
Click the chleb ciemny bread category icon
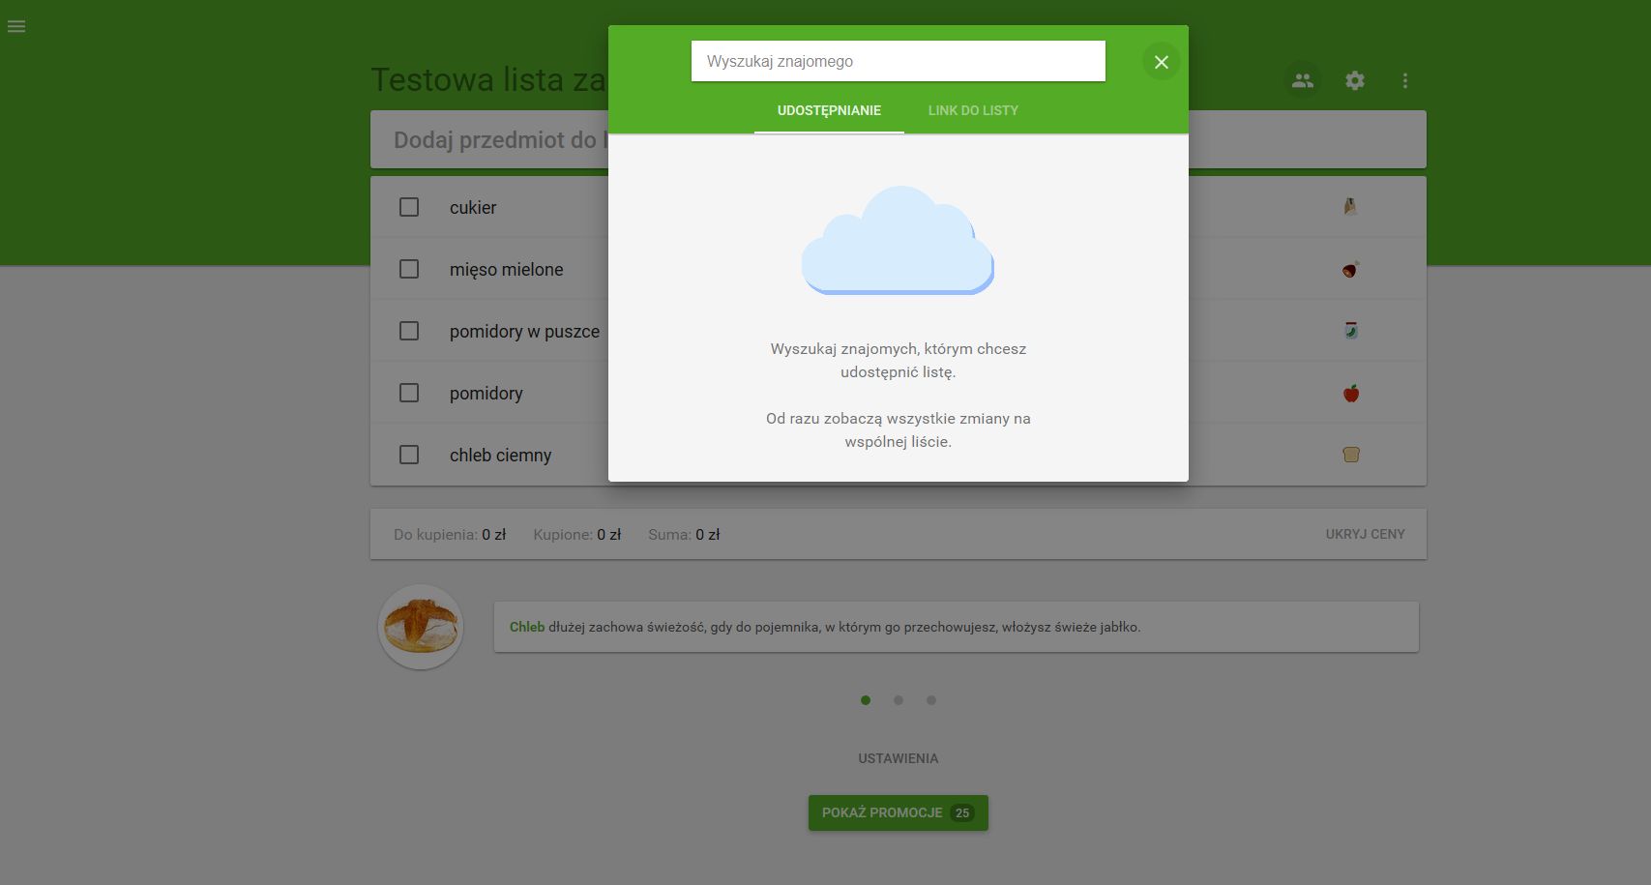pyautogui.click(x=1351, y=455)
